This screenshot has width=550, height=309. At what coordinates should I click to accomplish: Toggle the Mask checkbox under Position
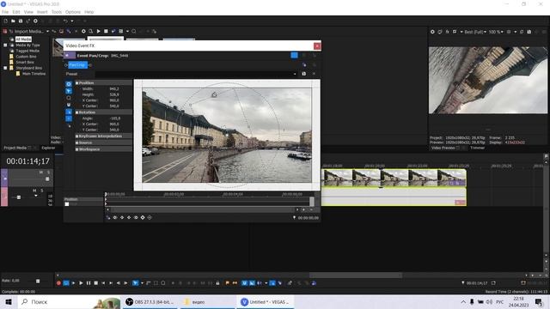pos(67,204)
